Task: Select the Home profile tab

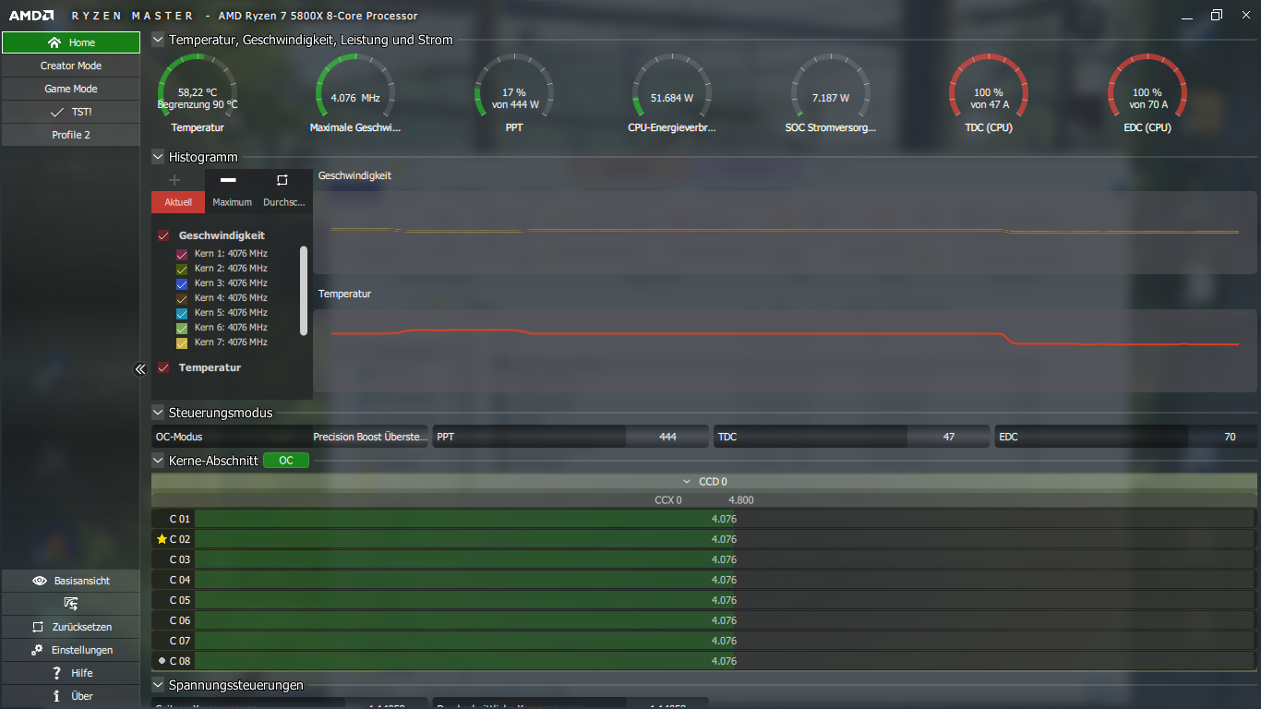Action: pos(71,42)
